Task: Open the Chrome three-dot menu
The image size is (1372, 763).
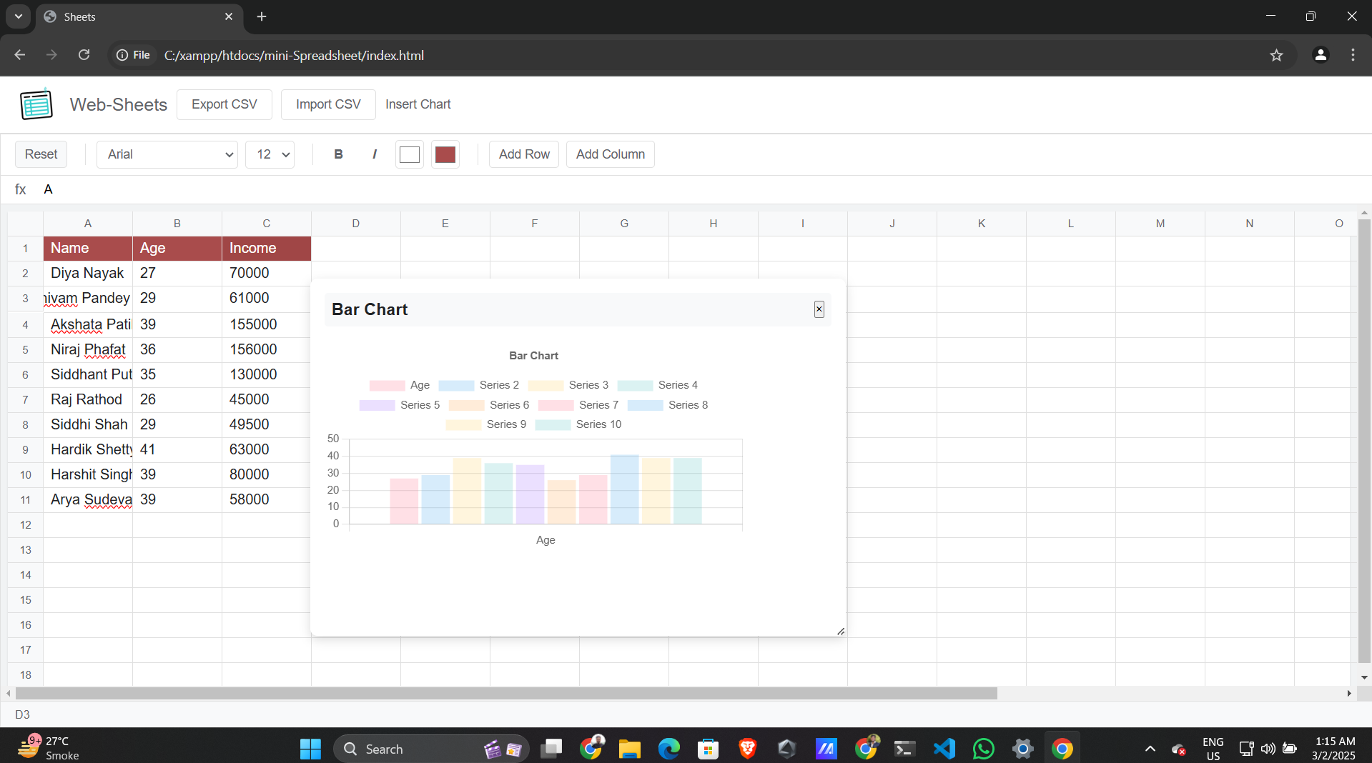Action: (x=1353, y=55)
